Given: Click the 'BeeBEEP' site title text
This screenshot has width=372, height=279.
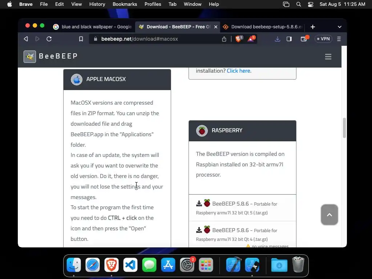Looking at the screenshot, I should click(58, 56).
